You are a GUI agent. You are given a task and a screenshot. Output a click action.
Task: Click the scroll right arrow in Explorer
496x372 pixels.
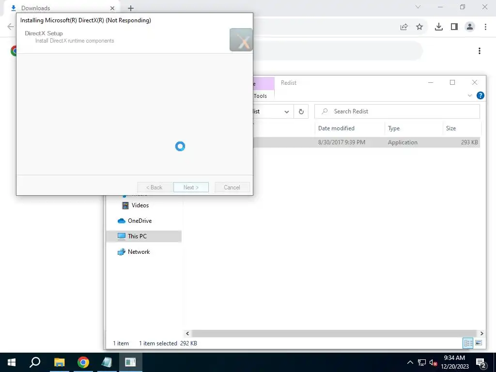coord(481,333)
